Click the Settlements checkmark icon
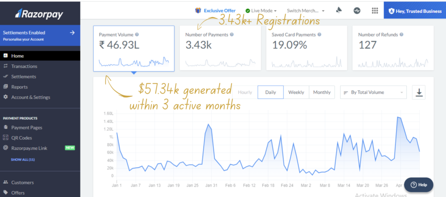Screen dimensions: 446x197 (x=5, y=76)
